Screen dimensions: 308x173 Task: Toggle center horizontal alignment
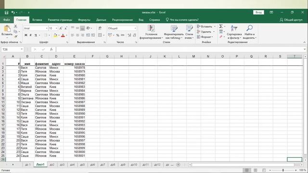[77, 35]
